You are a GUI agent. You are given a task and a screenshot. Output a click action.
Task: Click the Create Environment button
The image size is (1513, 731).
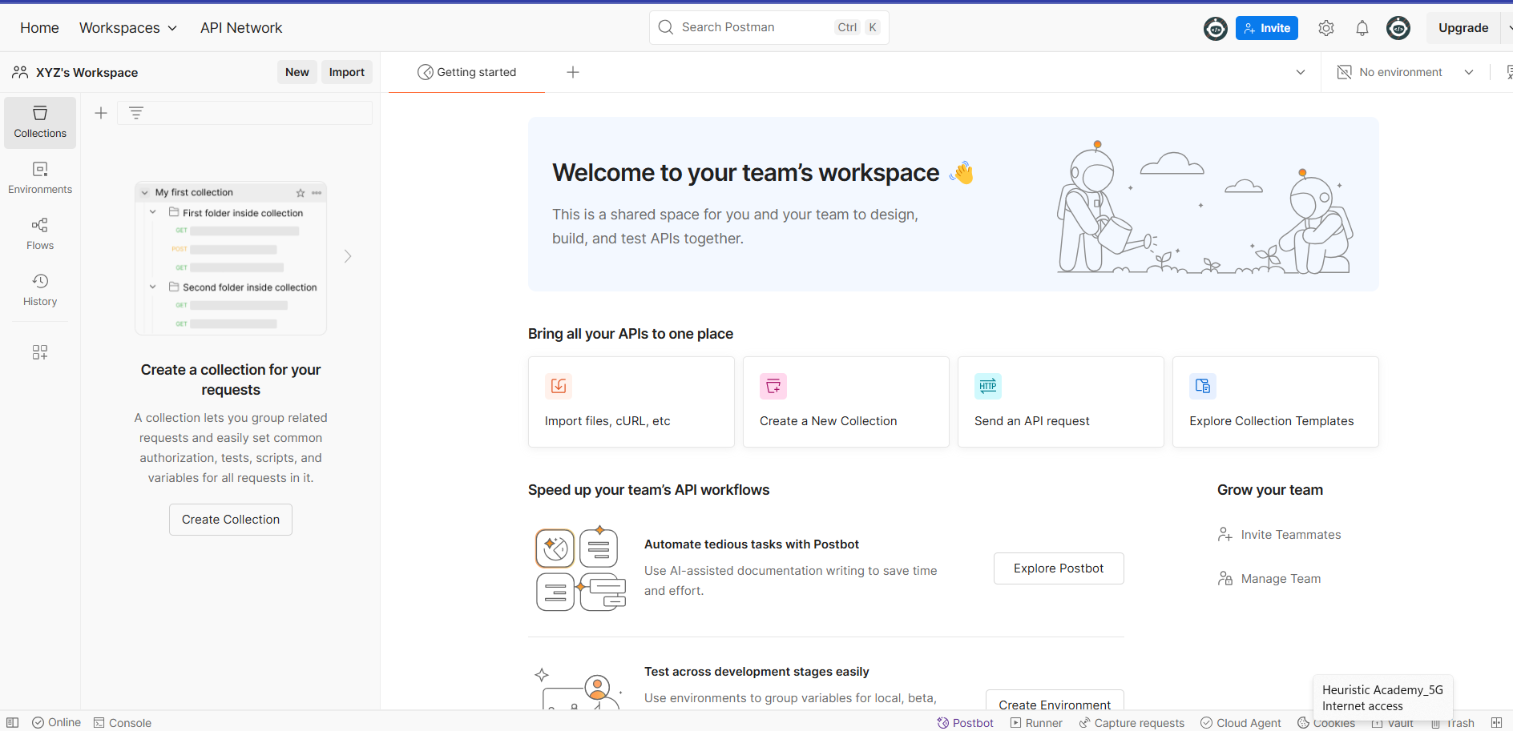click(x=1055, y=700)
